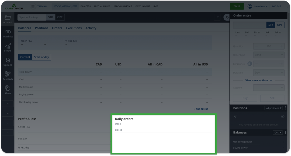The height and width of the screenshot is (156, 291).
Task: Click the green Trade button
Action: (x=237, y=6)
